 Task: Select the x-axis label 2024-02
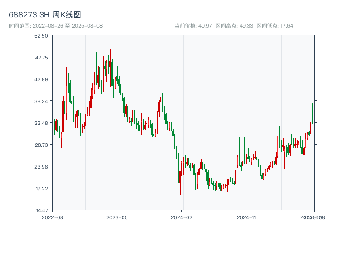coord(181,217)
